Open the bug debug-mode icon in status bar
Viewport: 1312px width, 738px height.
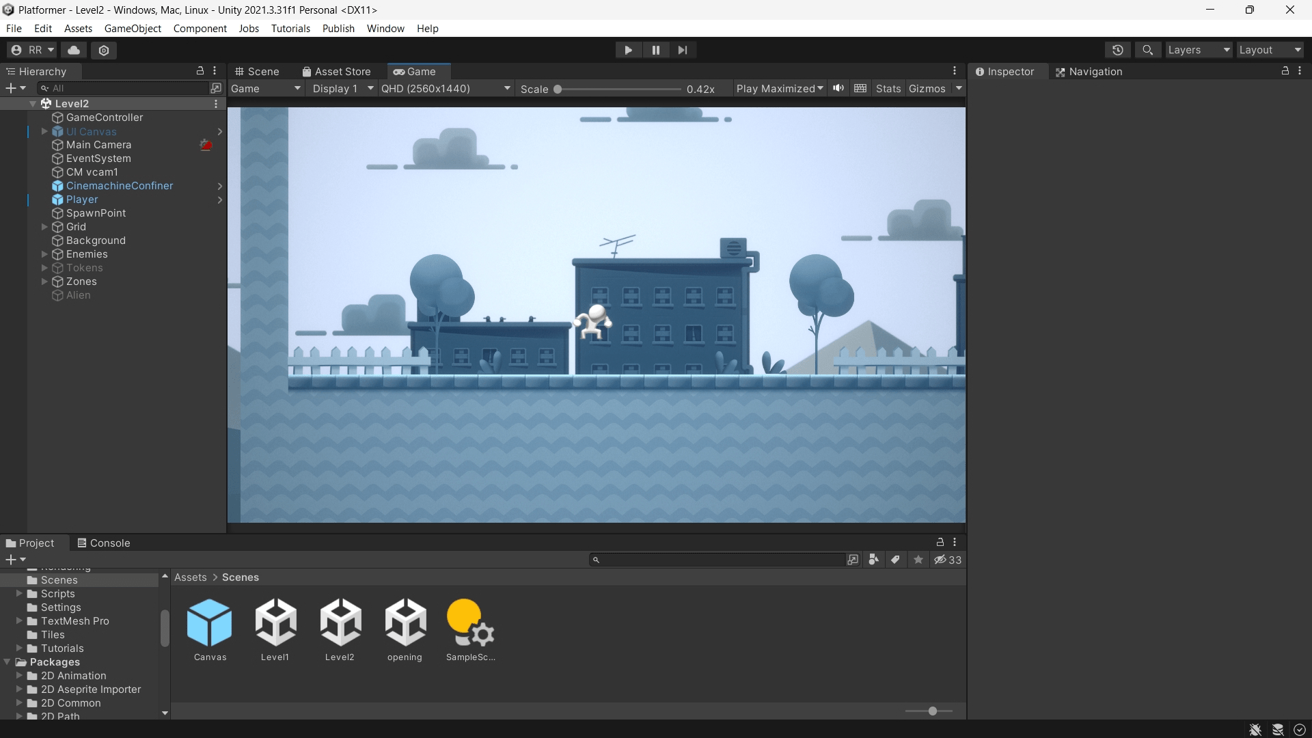(x=1255, y=730)
